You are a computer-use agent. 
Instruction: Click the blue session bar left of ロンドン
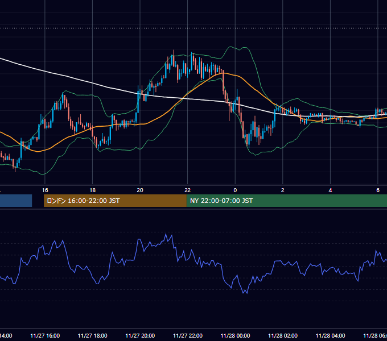16,201
